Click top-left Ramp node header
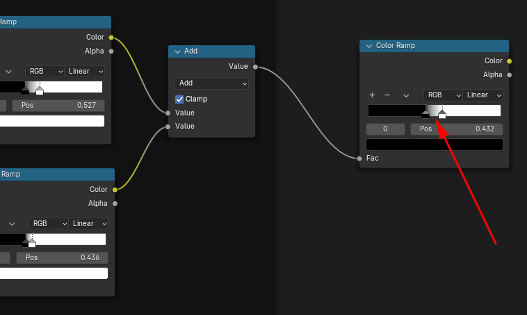This screenshot has height=315, width=527. [x=56, y=22]
